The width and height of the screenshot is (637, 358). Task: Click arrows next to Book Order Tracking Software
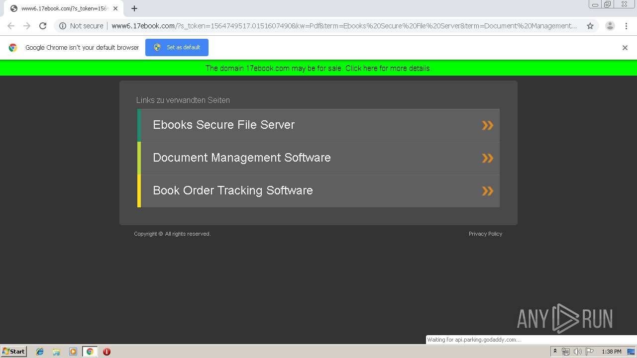488,191
